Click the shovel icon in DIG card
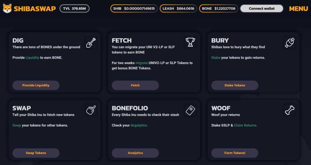Image resolution: width=311 pixels, height=165 pixels. click(x=91, y=42)
